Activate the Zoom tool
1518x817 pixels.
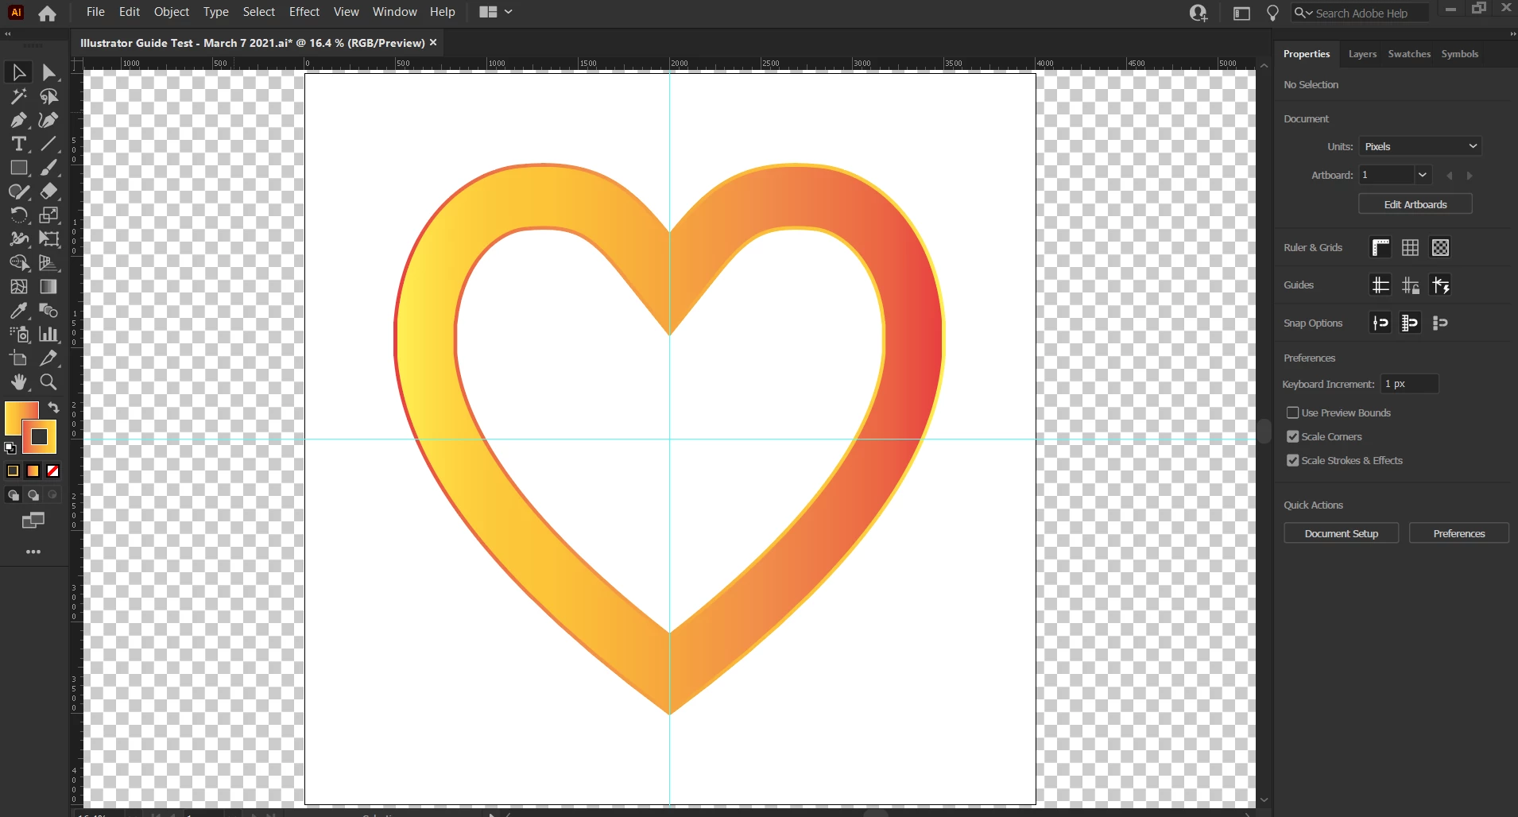(x=48, y=382)
